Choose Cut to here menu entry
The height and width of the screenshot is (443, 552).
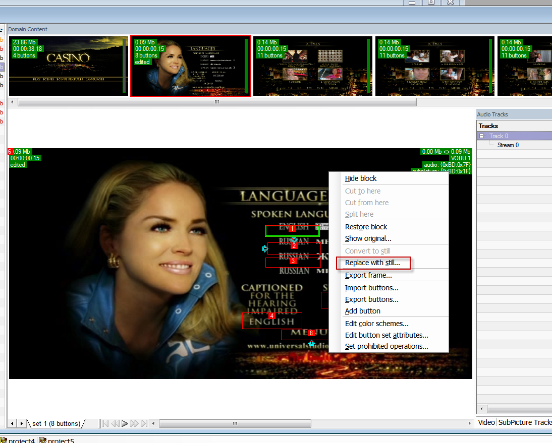(x=363, y=191)
